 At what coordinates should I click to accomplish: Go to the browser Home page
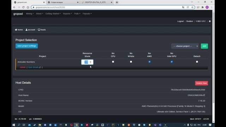(28, 7)
